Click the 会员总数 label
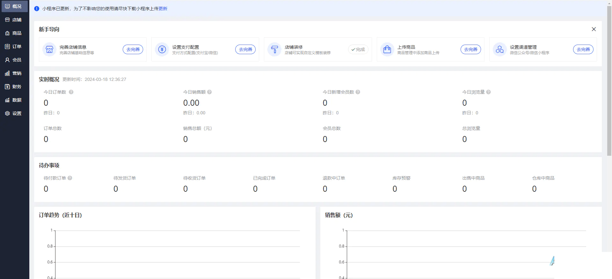This screenshot has height=279, width=612. [x=332, y=128]
